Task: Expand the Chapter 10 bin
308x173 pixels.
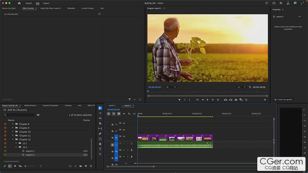Action: click(x=13, y=132)
